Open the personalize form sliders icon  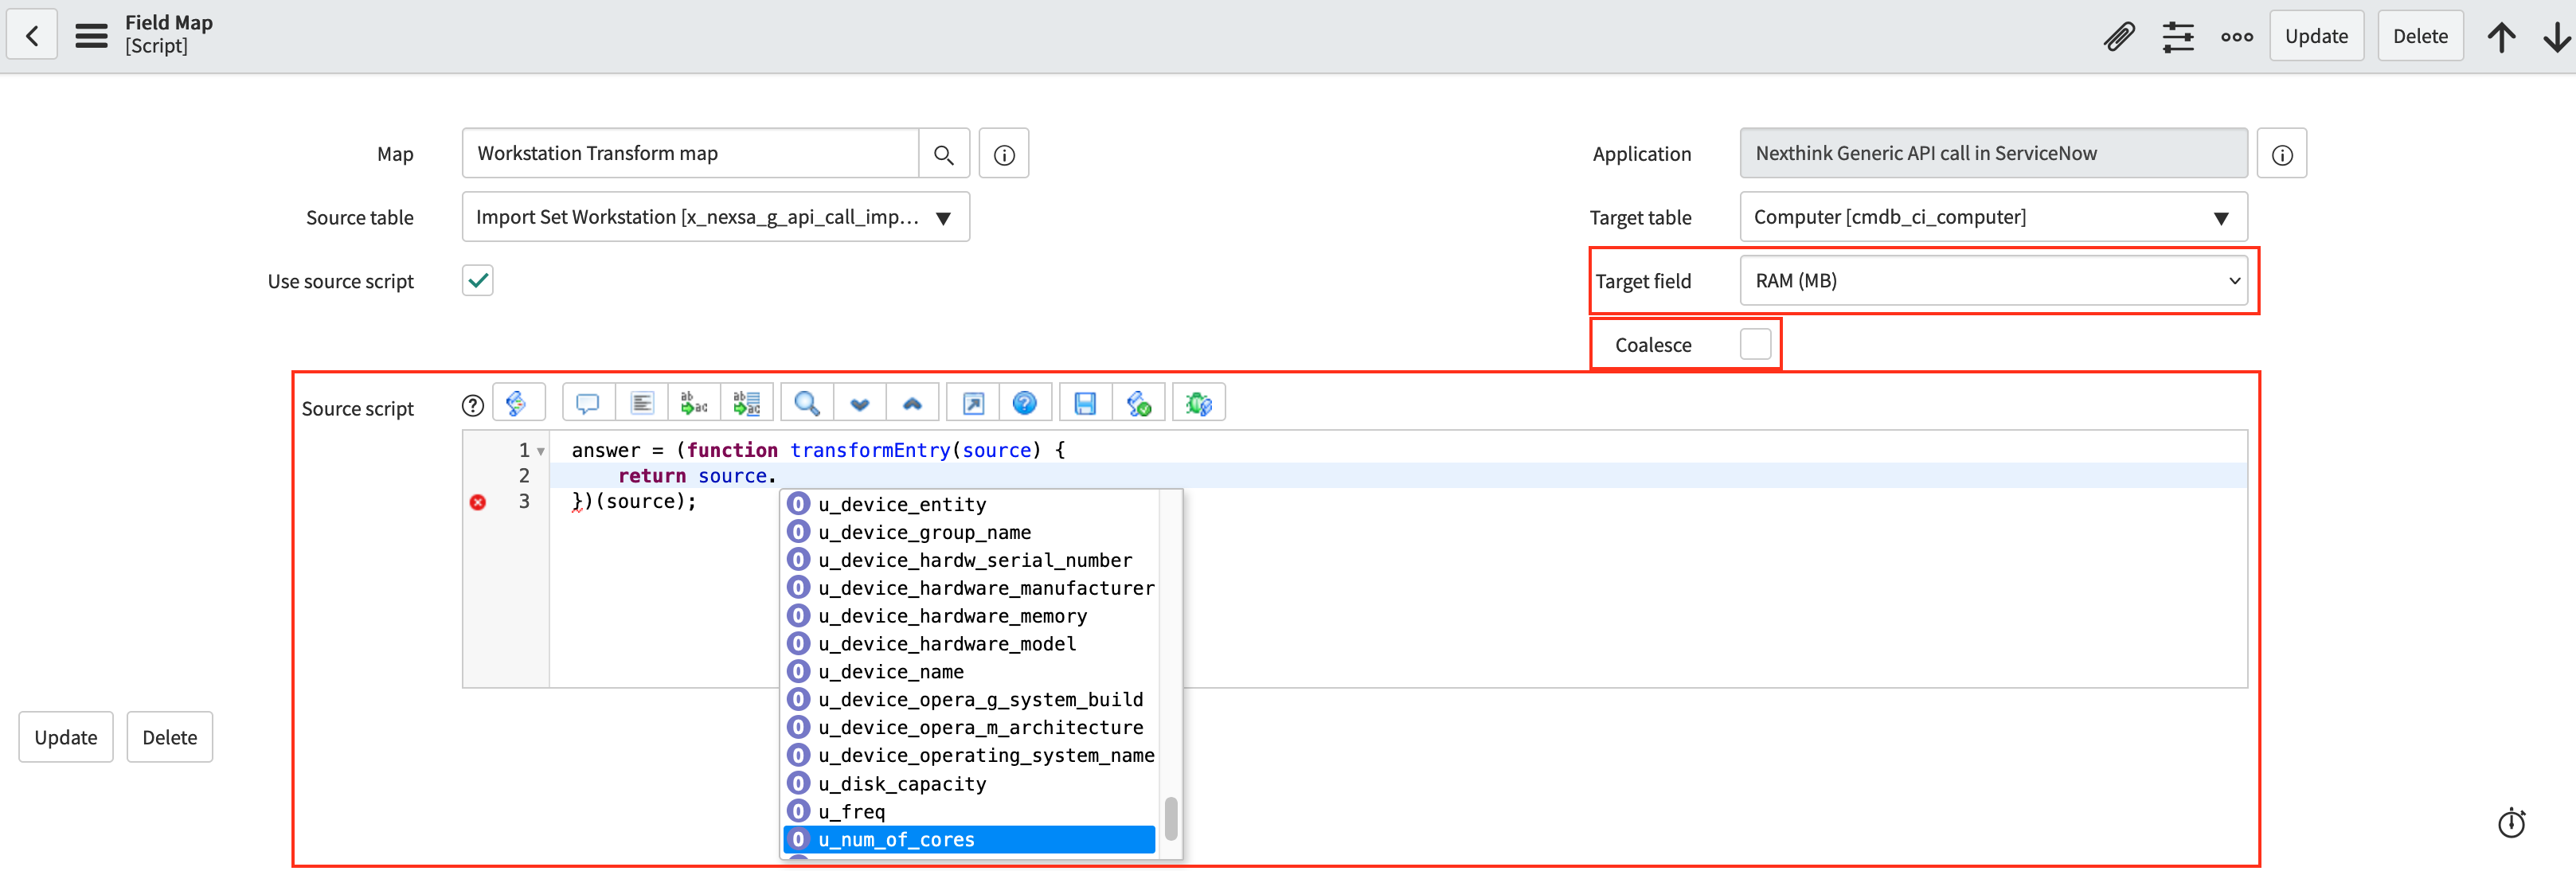(2177, 36)
